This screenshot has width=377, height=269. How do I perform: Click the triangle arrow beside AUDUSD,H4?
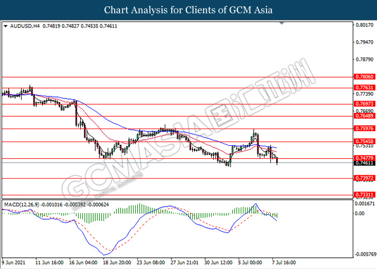click(x=5, y=25)
